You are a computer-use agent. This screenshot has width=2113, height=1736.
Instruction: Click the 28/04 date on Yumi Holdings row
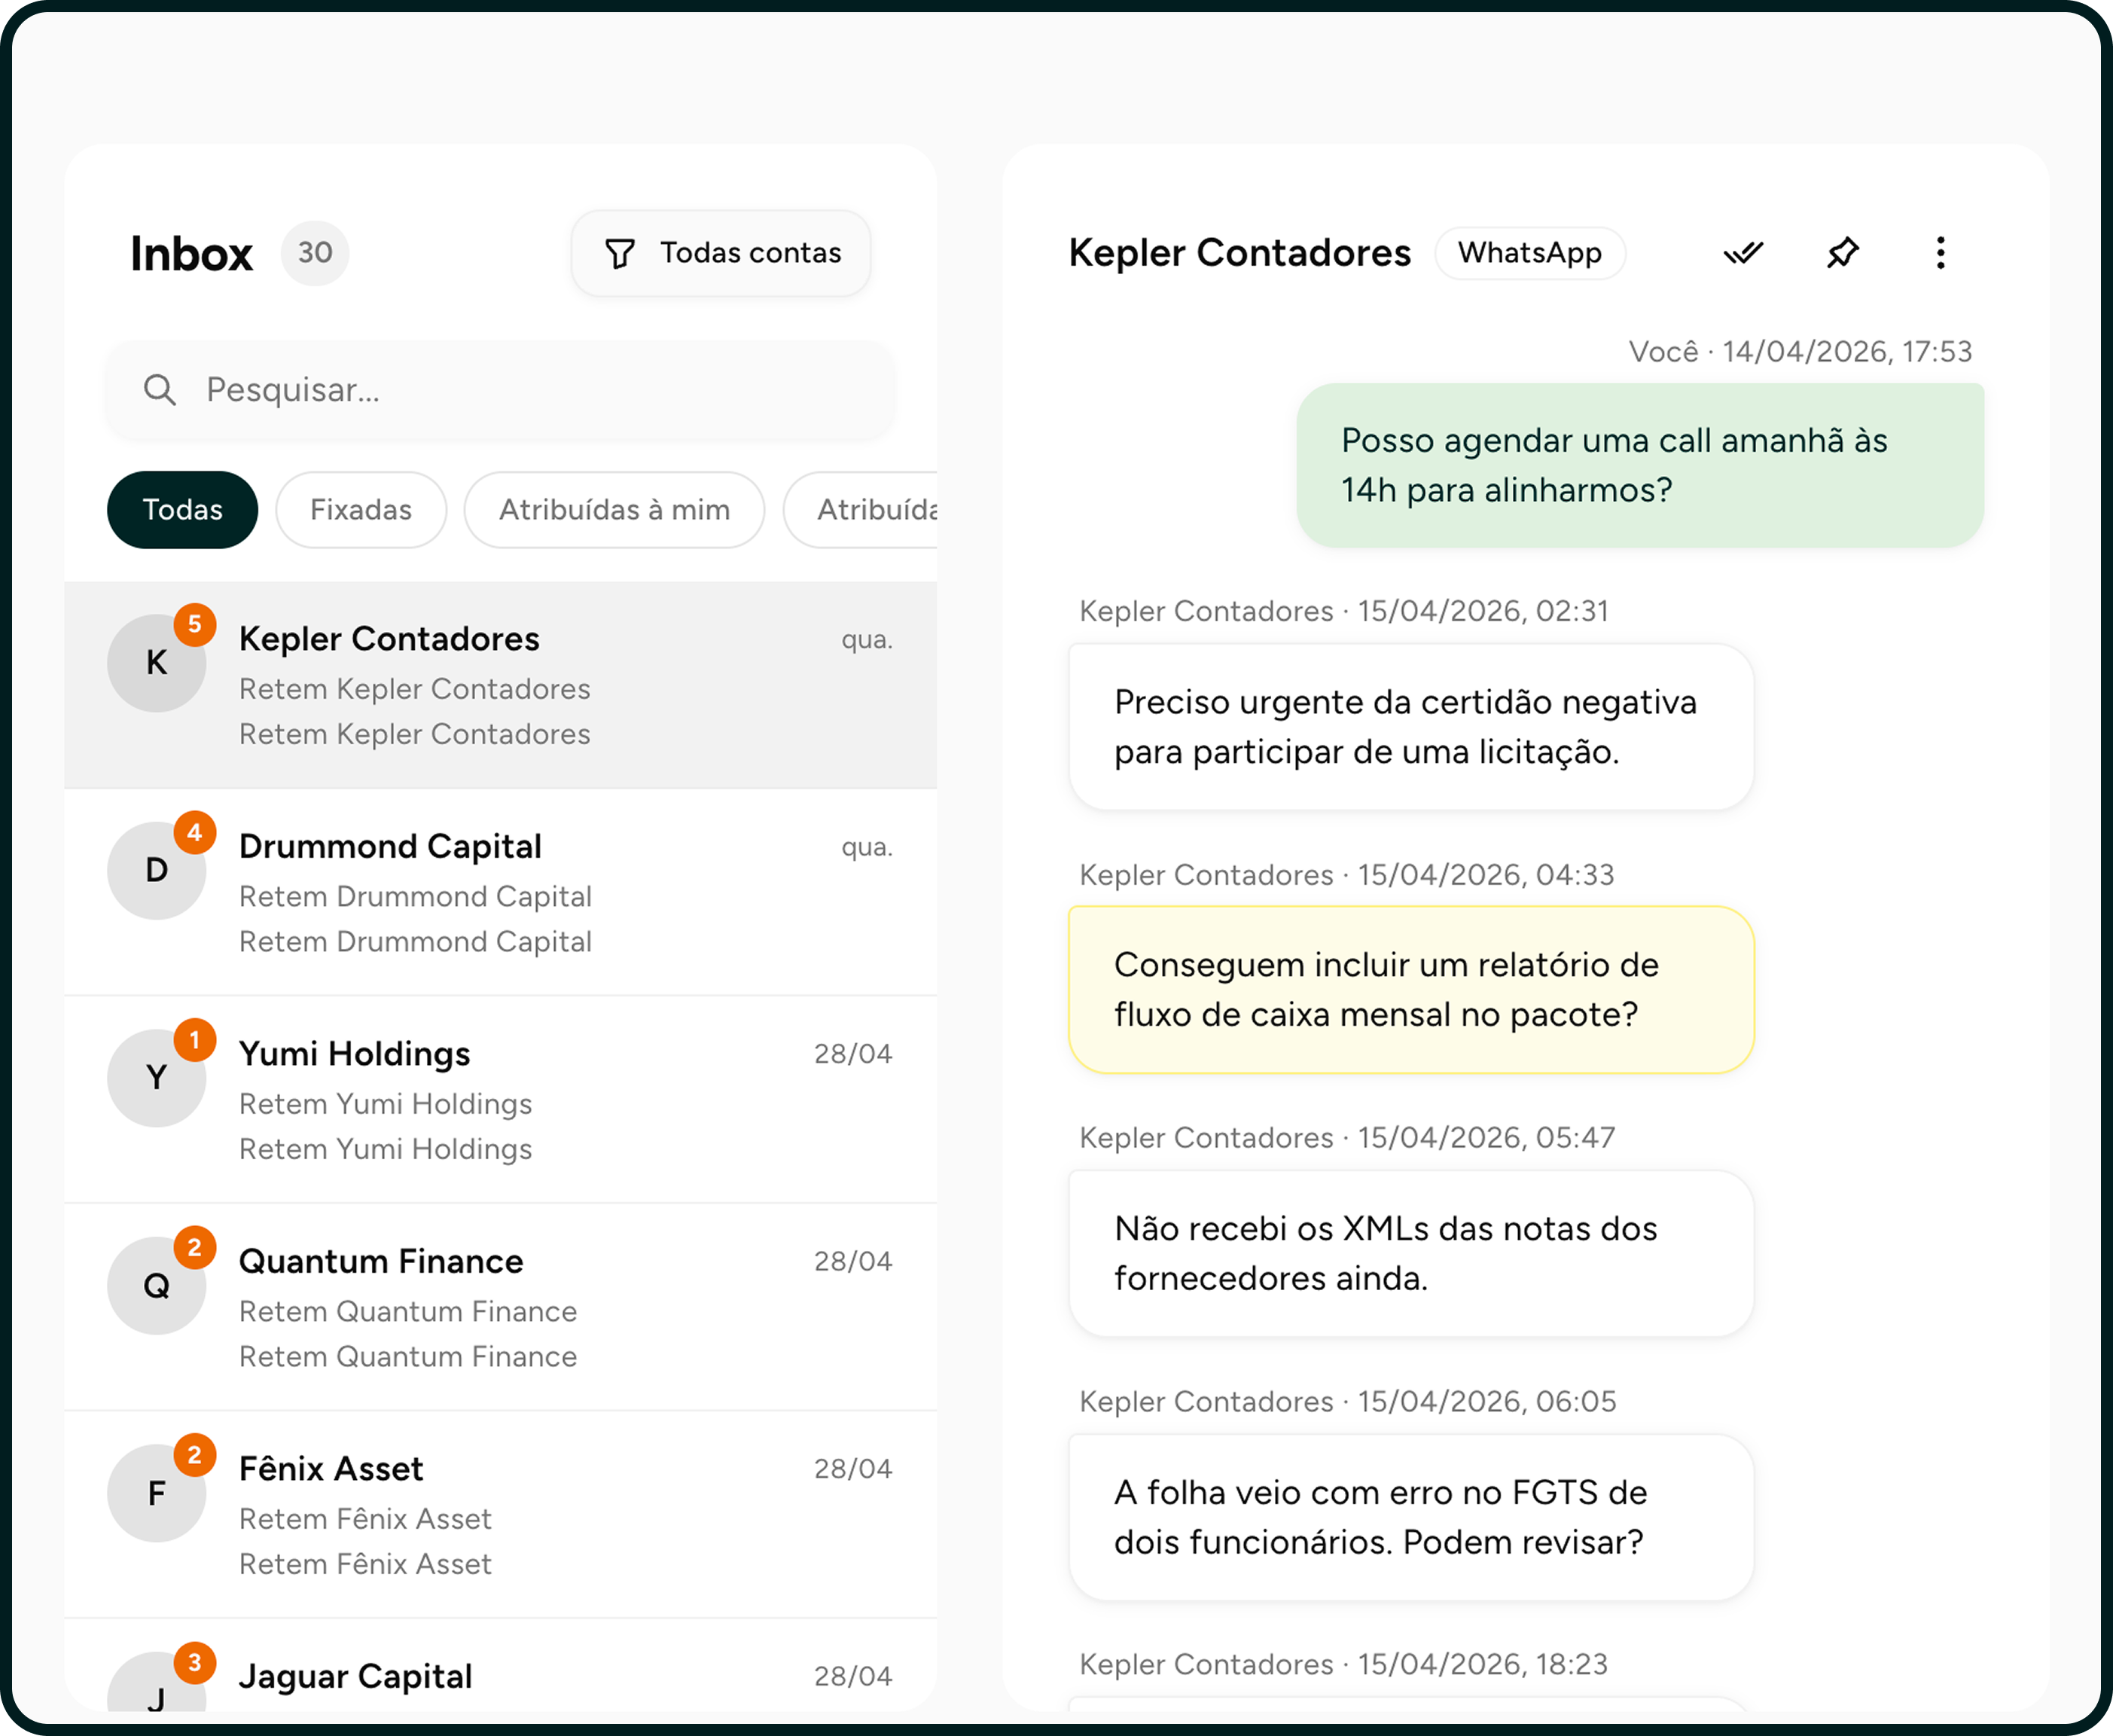pyautogui.click(x=853, y=1054)
